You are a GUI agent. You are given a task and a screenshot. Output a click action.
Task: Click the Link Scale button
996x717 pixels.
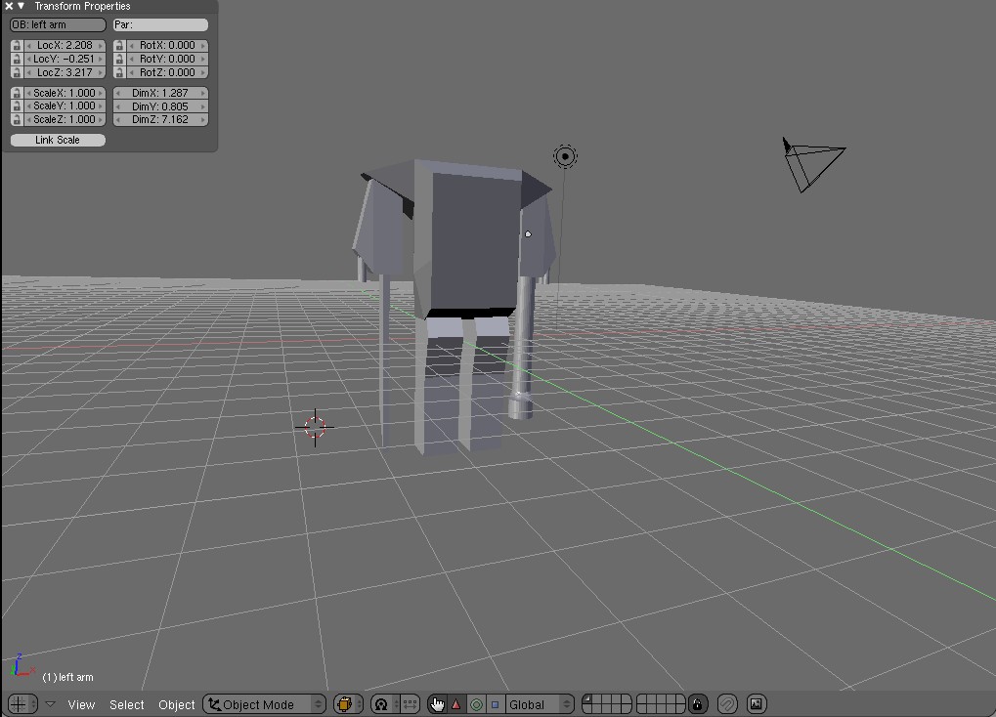tap(58, 140)
